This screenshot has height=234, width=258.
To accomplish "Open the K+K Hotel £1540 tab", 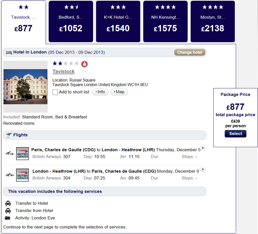I will point(118,21).
